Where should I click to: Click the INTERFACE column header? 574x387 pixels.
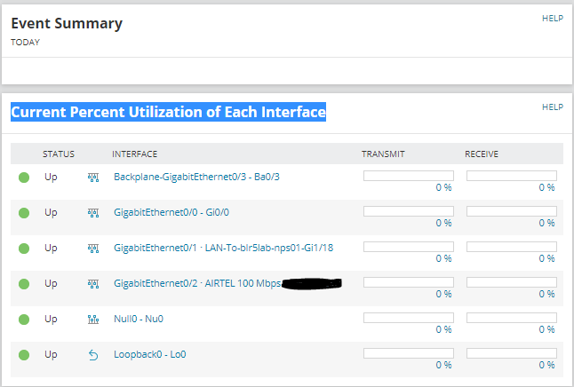pos(135,154)
